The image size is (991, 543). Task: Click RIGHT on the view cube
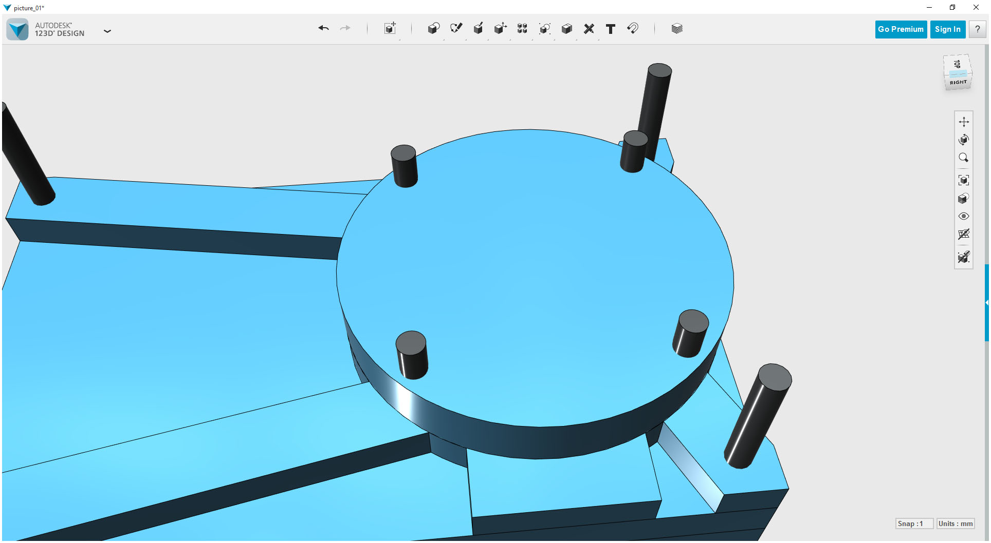click(x=958, y=82)
